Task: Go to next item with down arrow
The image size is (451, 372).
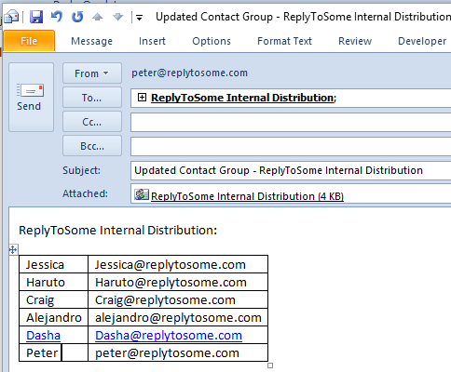Action: coord(117,17)
